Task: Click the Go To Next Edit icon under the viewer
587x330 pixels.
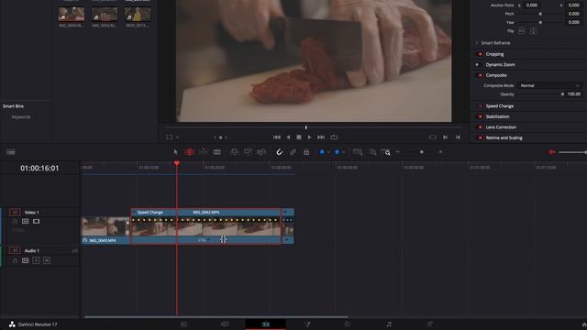Action: pos(445,137)
